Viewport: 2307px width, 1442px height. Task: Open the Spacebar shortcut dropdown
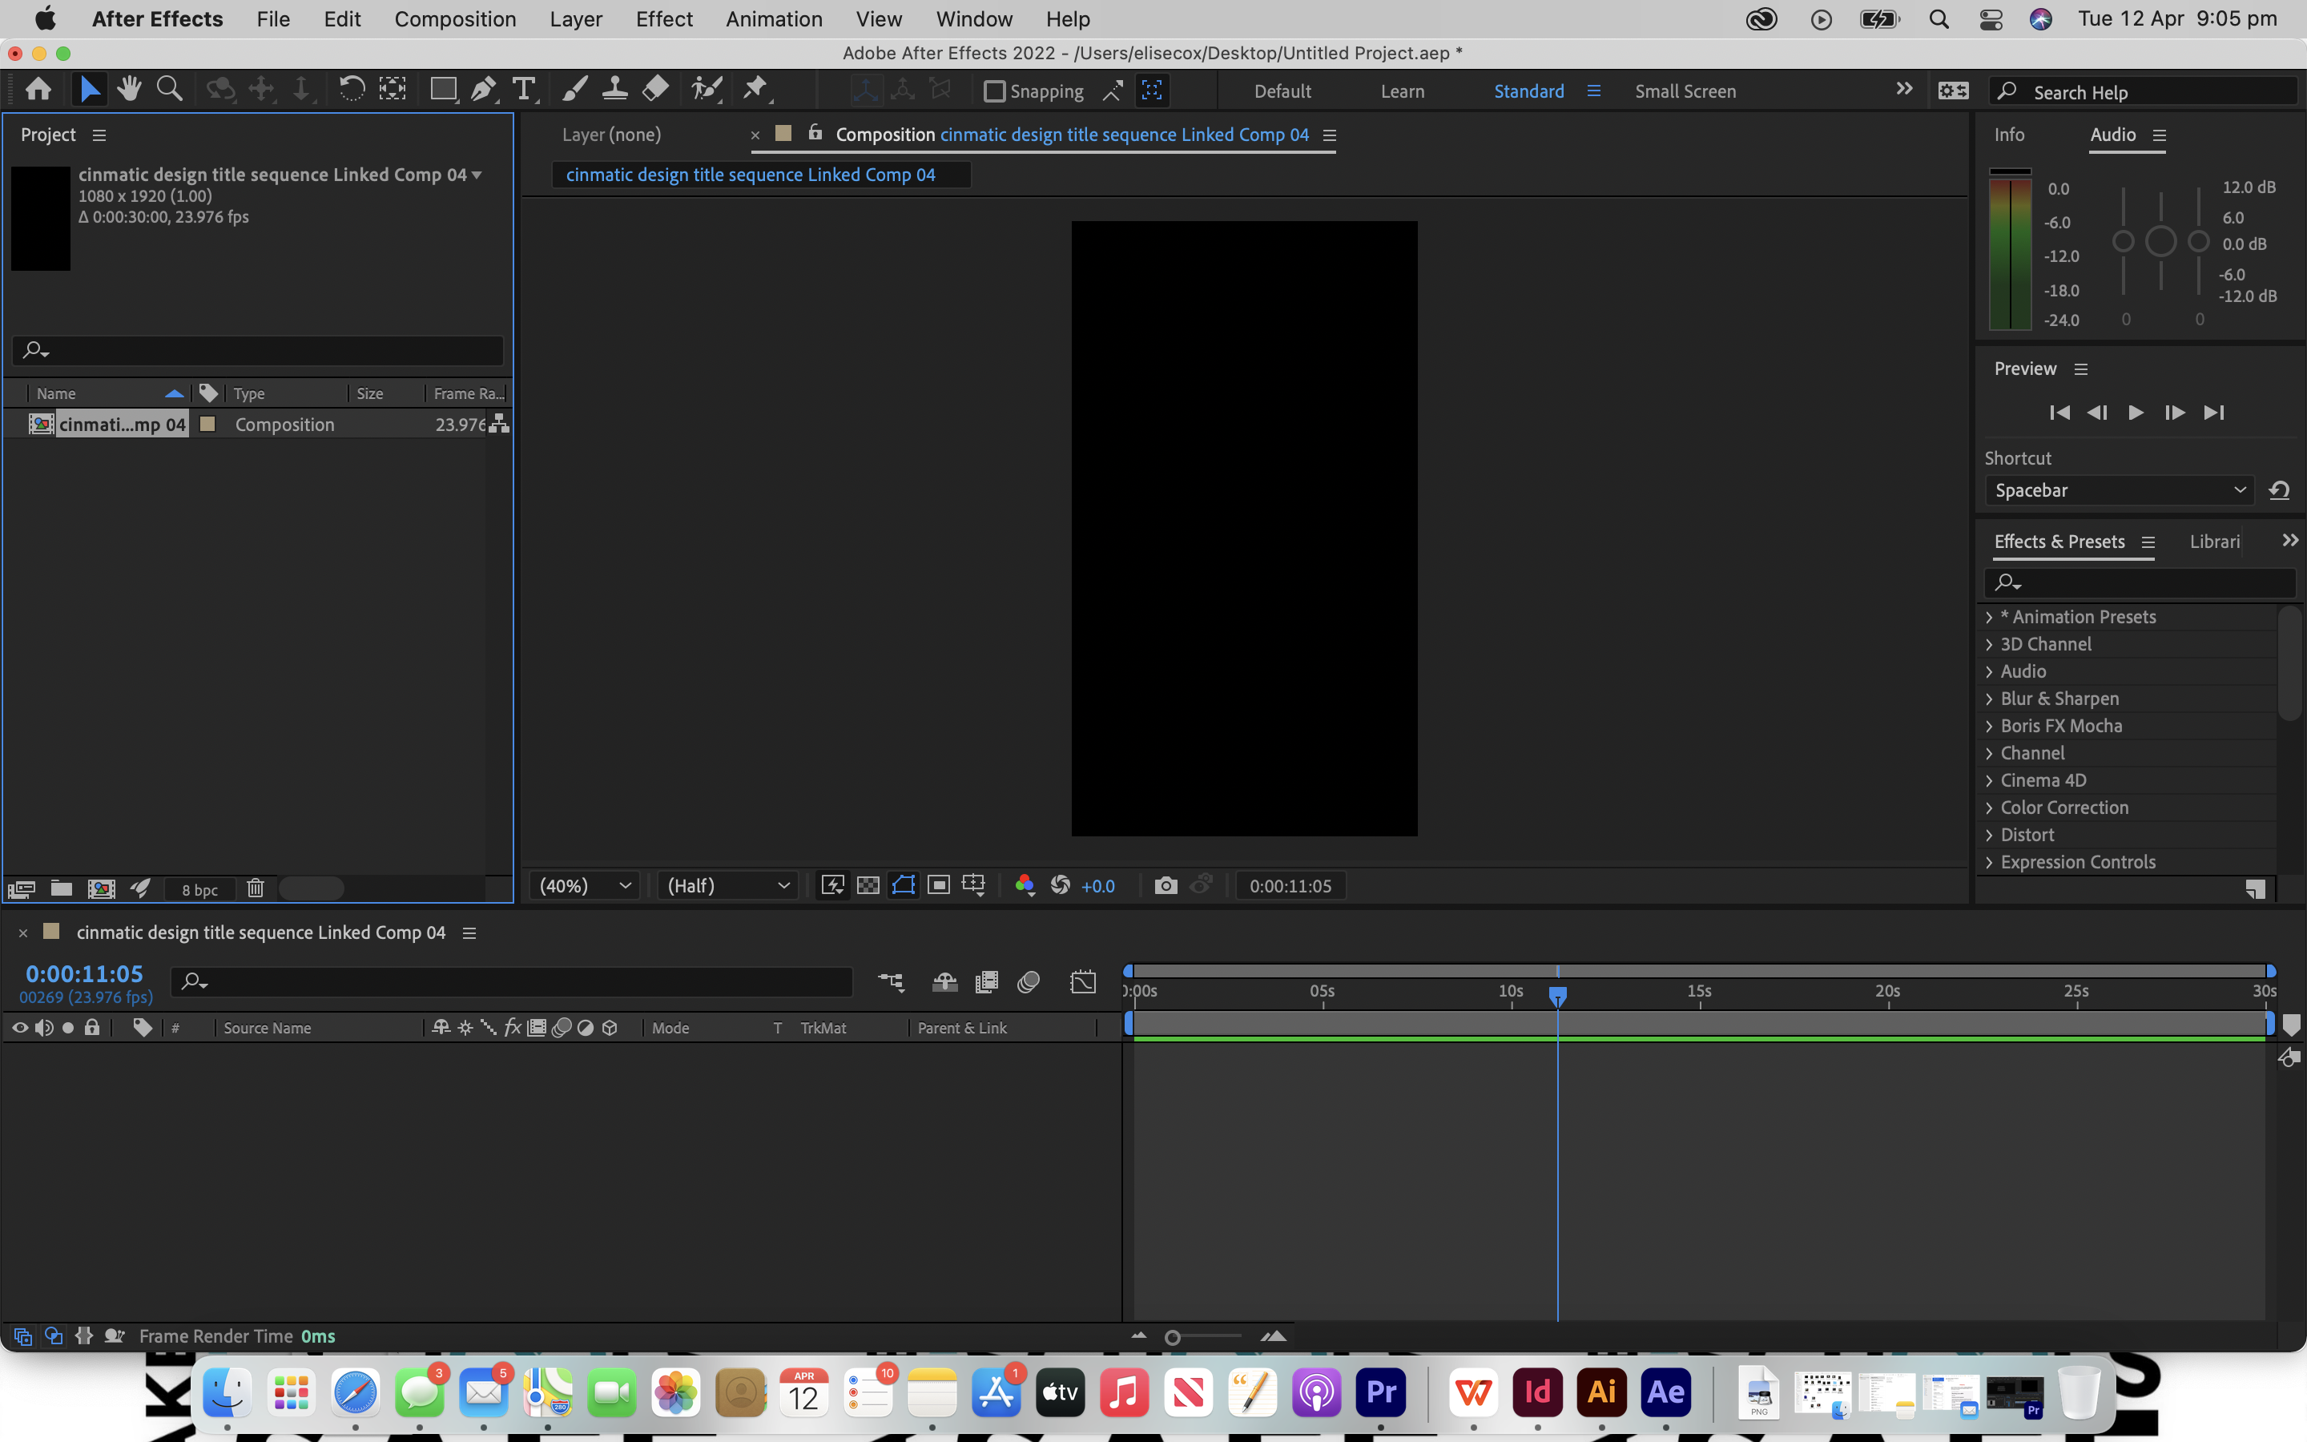pyautogui.click(x=2117, y=490)
